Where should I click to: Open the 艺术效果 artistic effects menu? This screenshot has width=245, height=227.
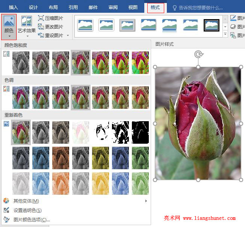coord(27,27)
